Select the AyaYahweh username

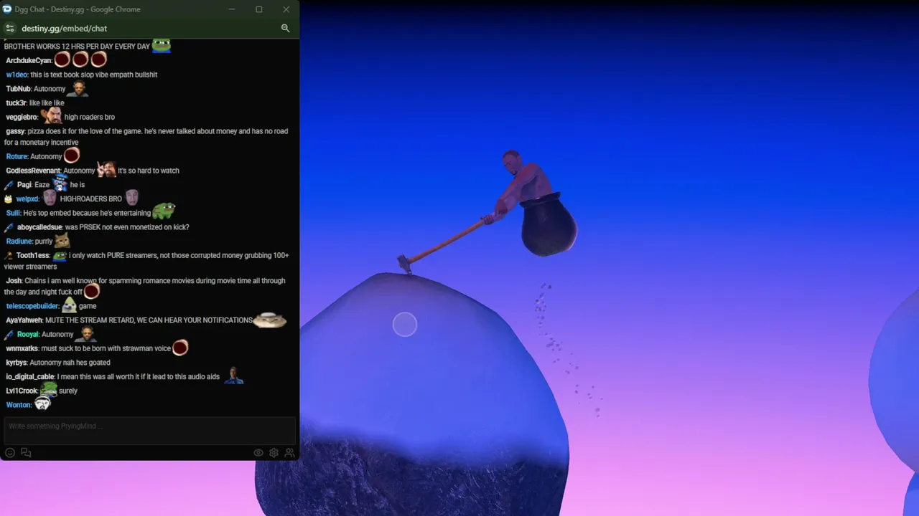point(24,320)
